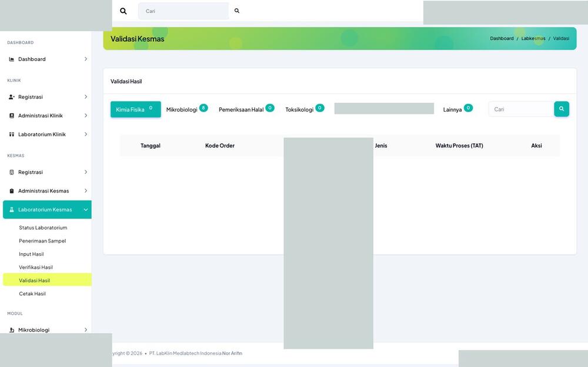The image size is (588, 367).
Task: Click the Labkesmas breadcrumb link
Action: (533, 39)
